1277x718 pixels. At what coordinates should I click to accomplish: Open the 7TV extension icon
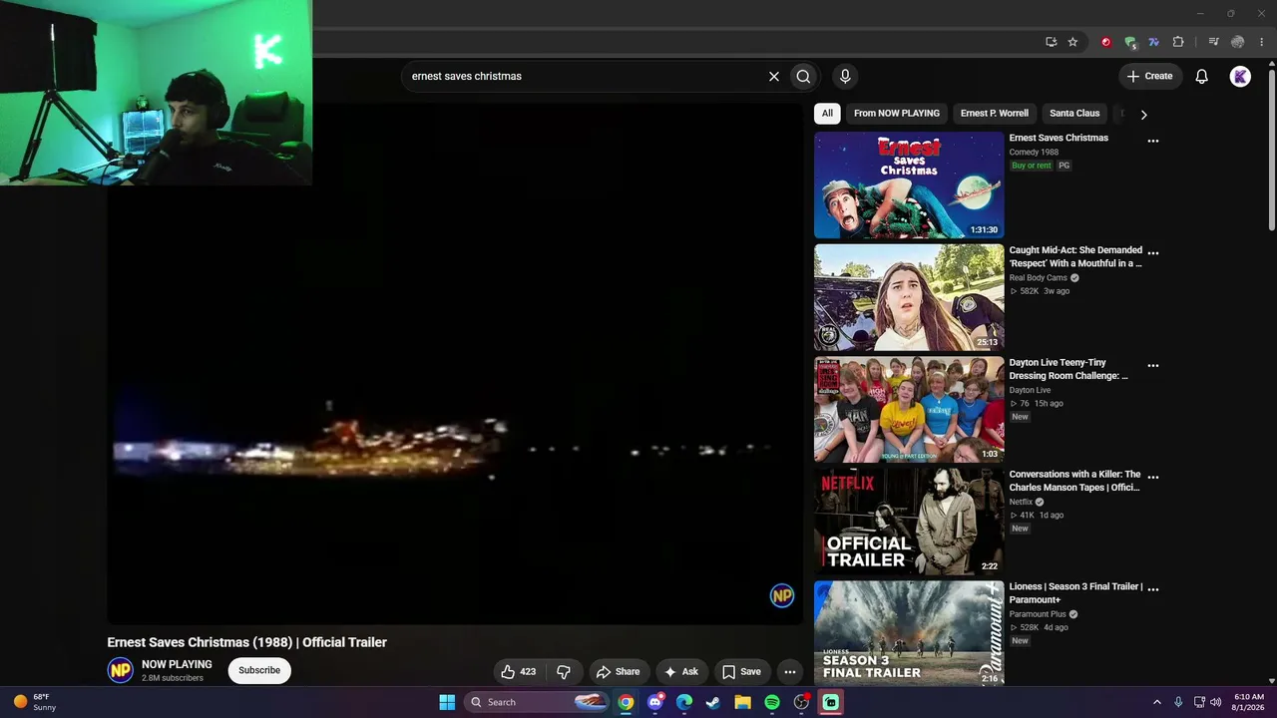[x=1153, y=42]
